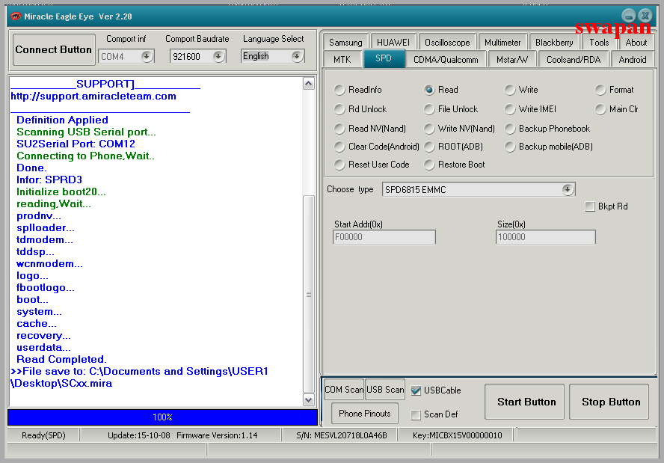664x463 pixels.
Task: Click the 'Ready(SPD)' status bar entry
Action: [x=43, y=435]
